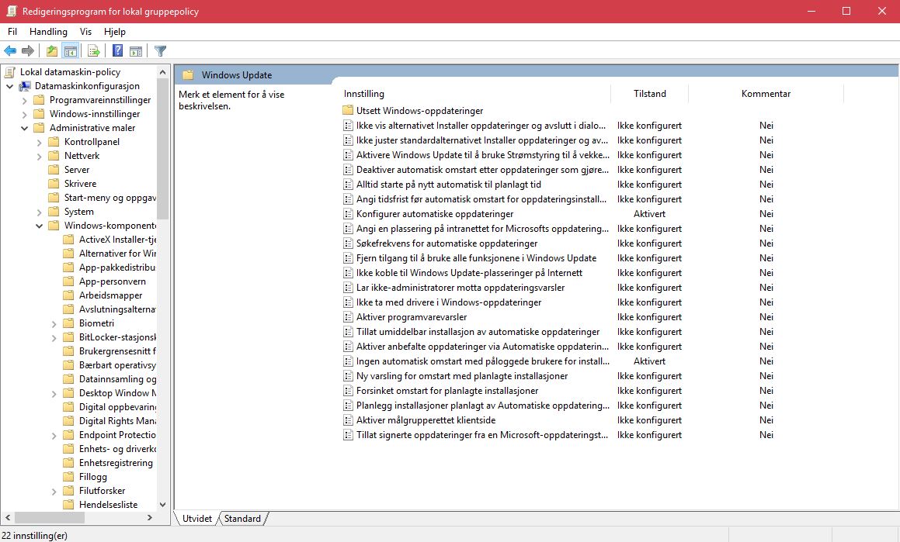Click the Server folder icon
Screen dimensions: 900x542
[x=54, y=170]
